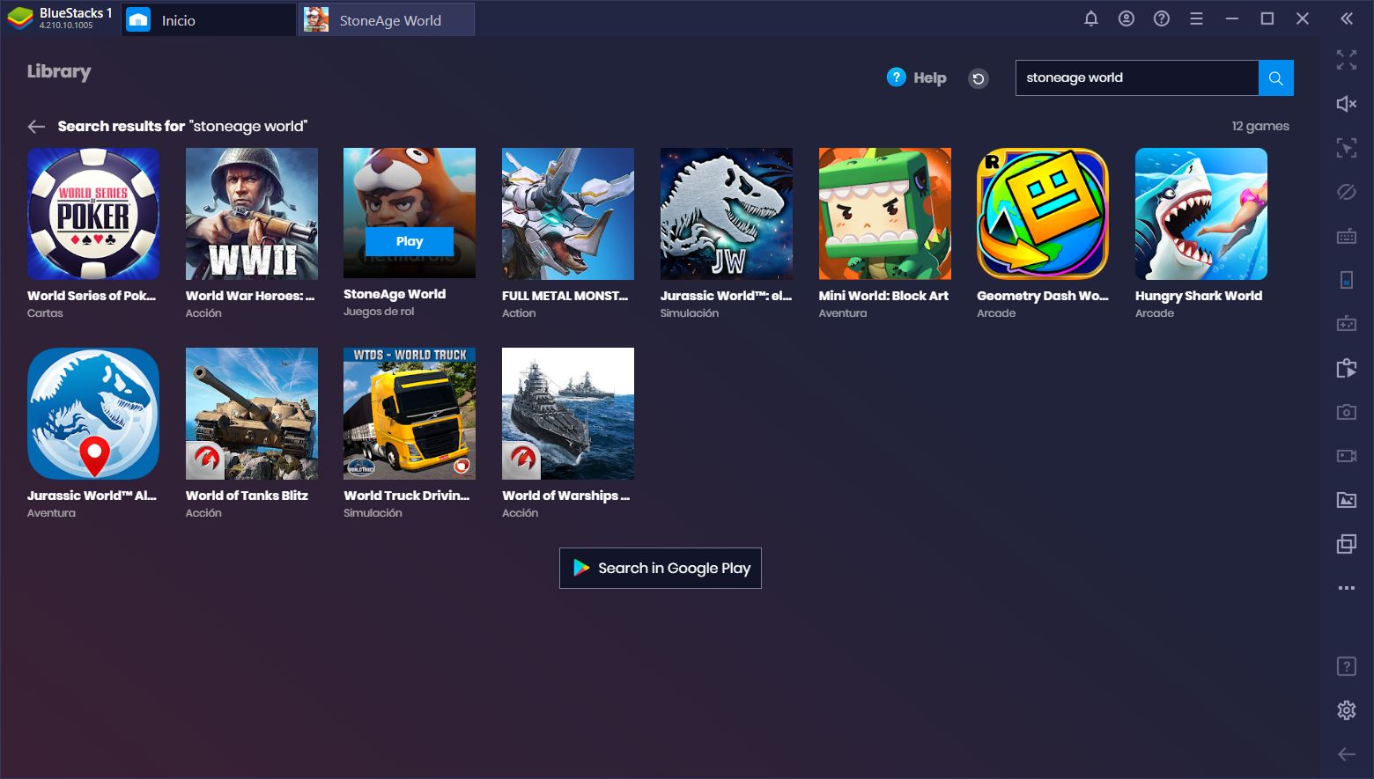
Task: Open Geometry Dash World thumbnail
Action: click(x=1043, y=214)
